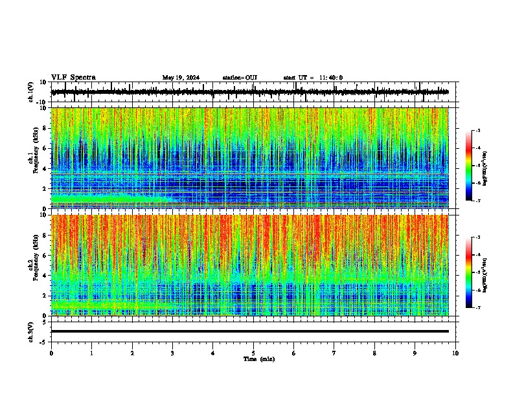Click the ch.1(V) waveform trace panel
This screenshot has height=396, width=513.
point(255,92)
